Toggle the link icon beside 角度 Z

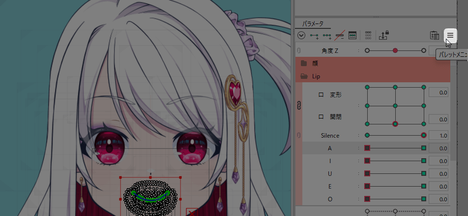(299, 50)
